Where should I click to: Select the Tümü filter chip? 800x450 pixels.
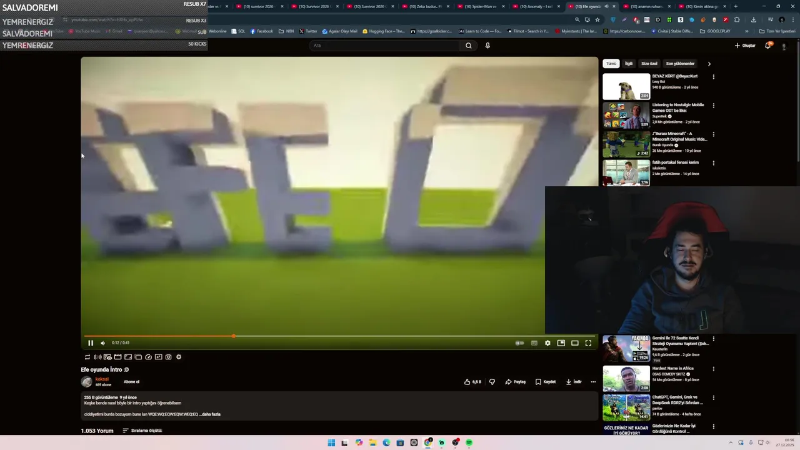(611, 64)
